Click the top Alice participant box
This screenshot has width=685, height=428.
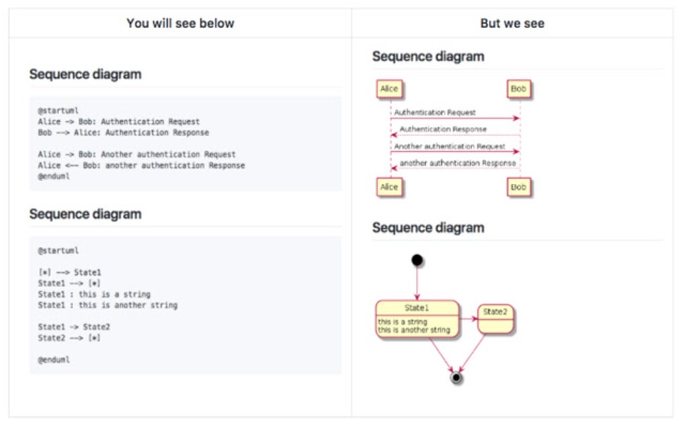390,89
